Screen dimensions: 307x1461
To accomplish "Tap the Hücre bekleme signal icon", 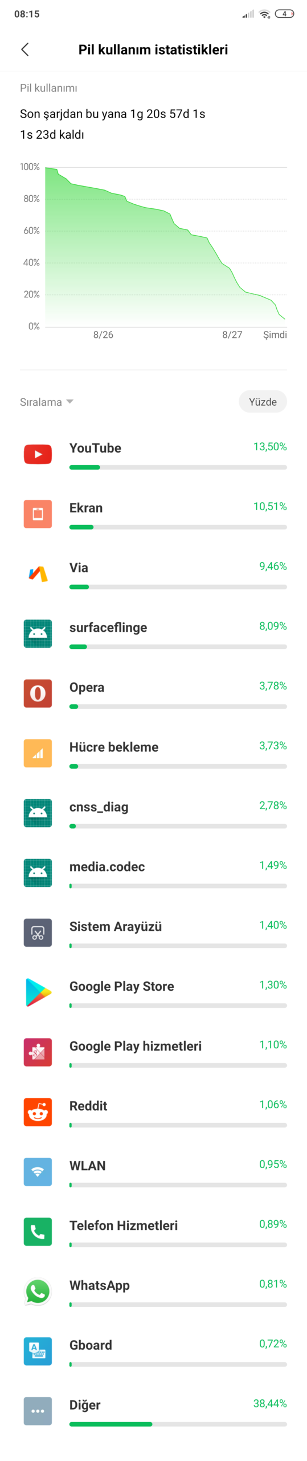I will click(x=38, y=753).
